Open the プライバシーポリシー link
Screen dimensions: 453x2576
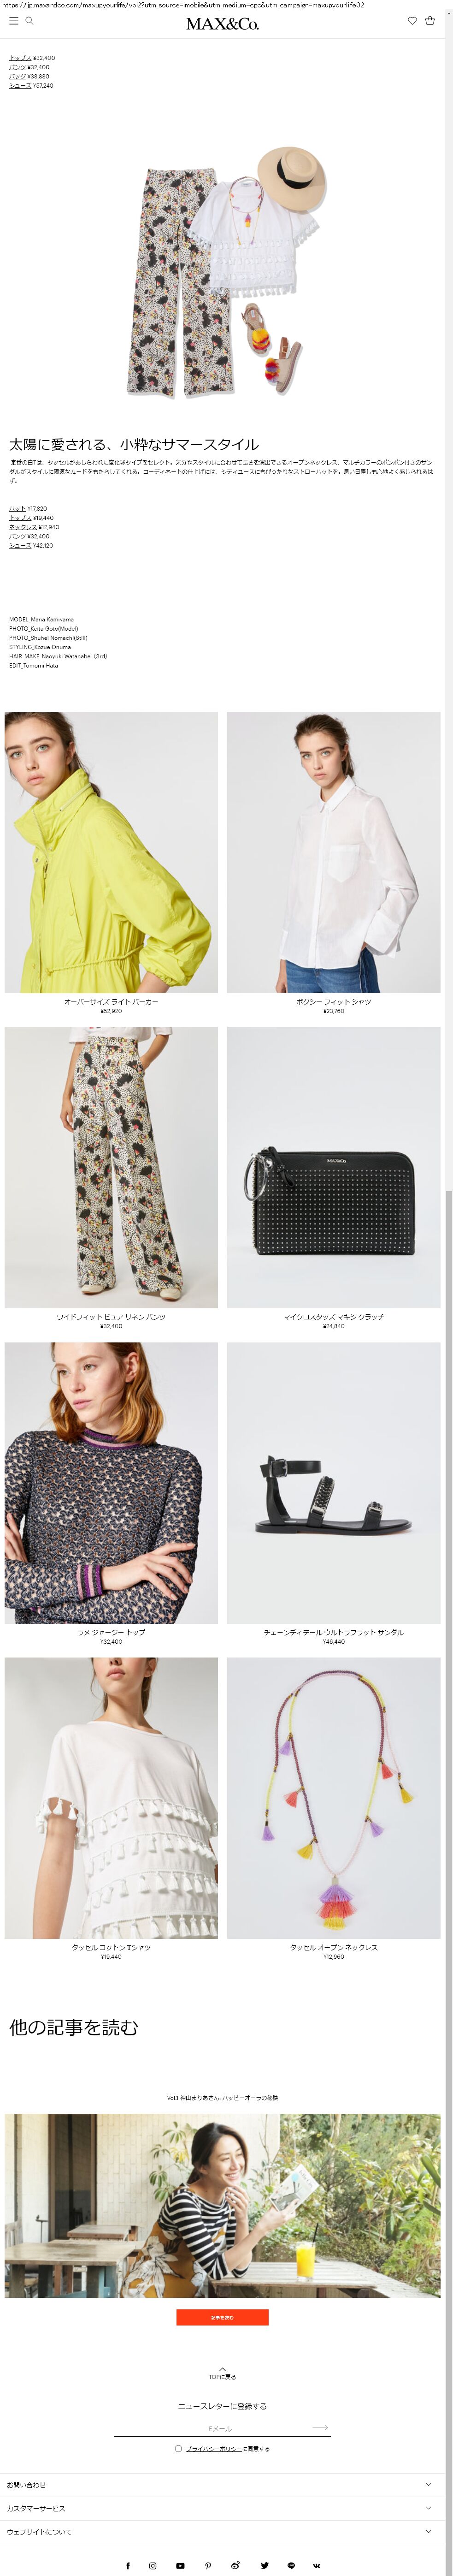click(214, 2449)
